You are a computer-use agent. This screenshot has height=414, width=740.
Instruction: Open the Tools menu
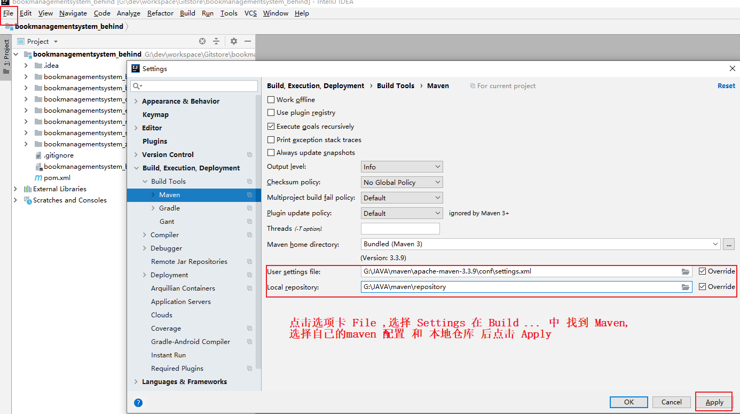coord(229,13)
